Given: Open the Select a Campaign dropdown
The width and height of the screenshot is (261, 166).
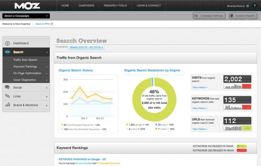Looking at the screenshot, I should pyautogui.click(x=26, y=16).
